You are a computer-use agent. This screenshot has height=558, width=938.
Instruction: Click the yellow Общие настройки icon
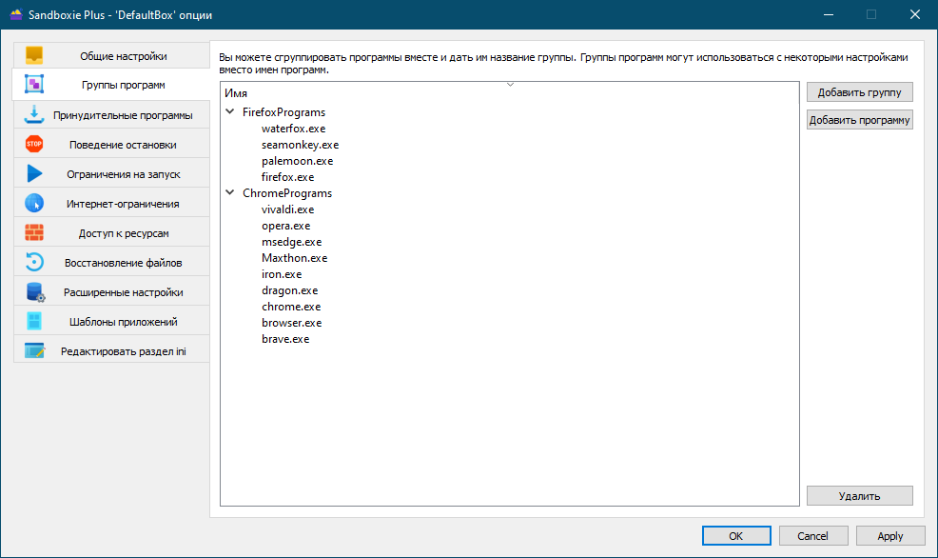(x=34, y=55)
